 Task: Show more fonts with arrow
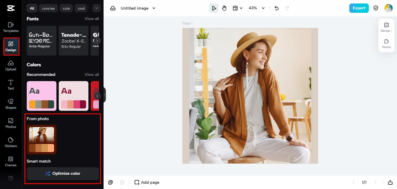tap(97, 41)
